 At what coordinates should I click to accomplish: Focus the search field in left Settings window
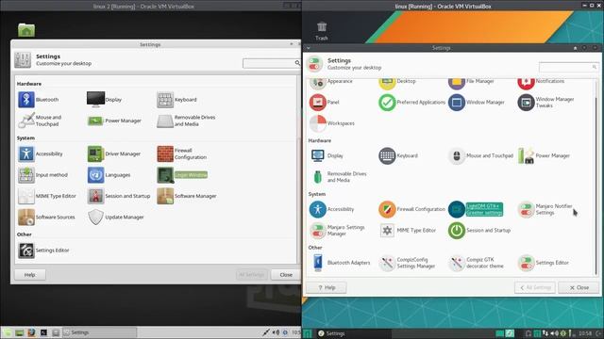coord(272,63)
